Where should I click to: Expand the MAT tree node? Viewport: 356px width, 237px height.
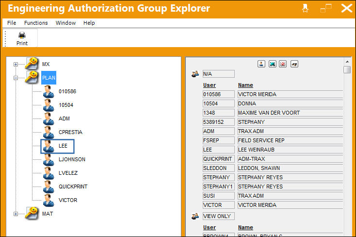[x=16, y=214]
